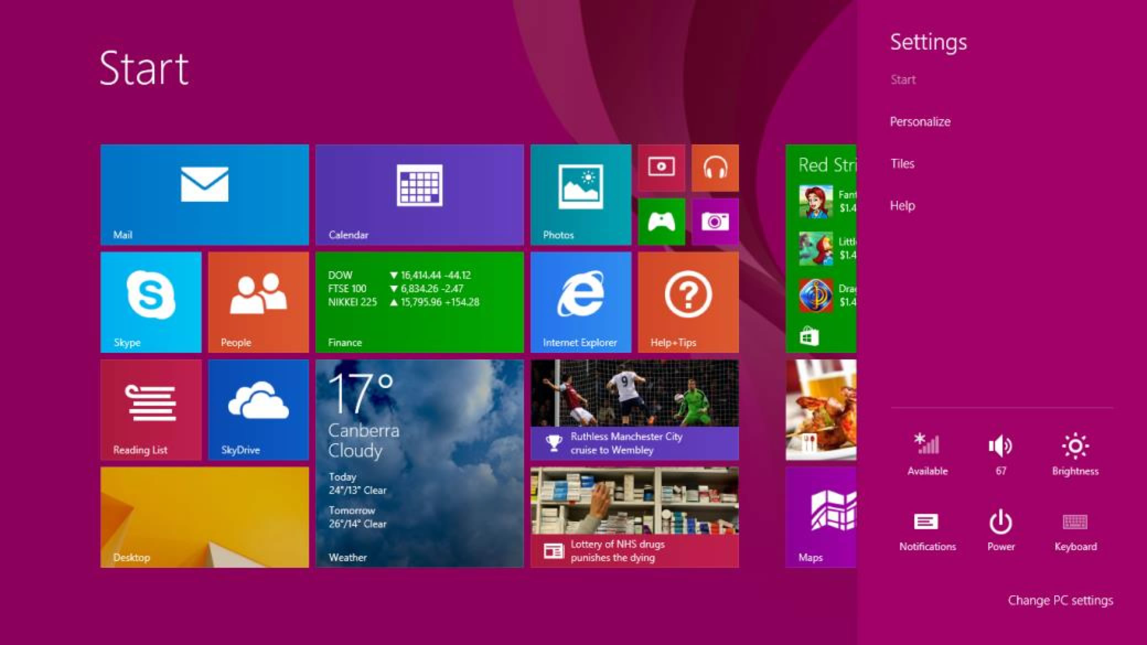Screen dimensions: 1147x645
Task: Click the Notifications icon
Action: point(927,521)
